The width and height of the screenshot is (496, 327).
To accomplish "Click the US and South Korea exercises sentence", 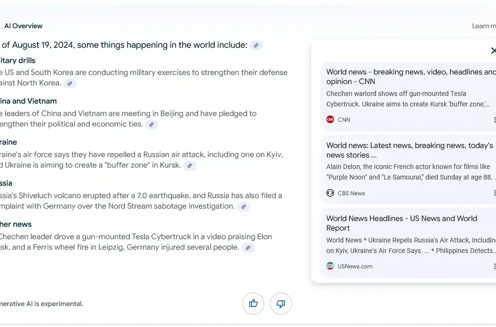I will (144, 77).
